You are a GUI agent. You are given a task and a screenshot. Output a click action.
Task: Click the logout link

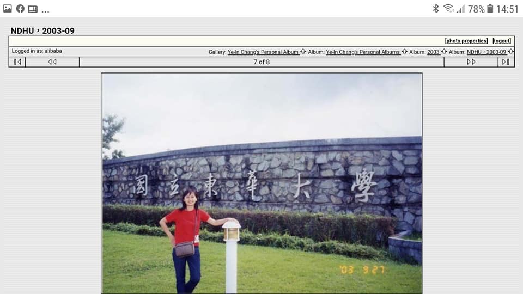pyautogui.click(x=502, y=41)
